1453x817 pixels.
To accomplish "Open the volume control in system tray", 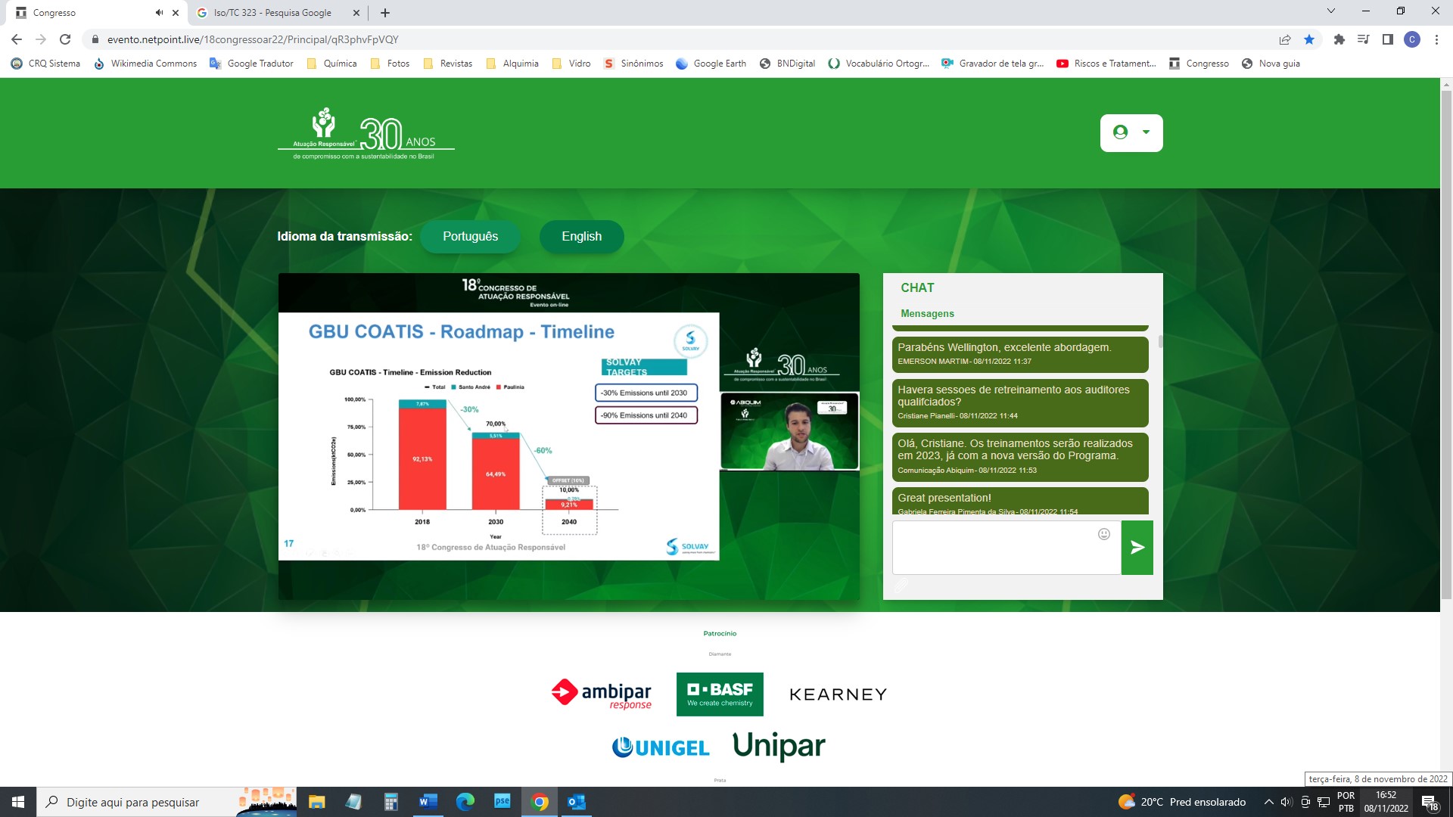I will (x=1287, y=802).
